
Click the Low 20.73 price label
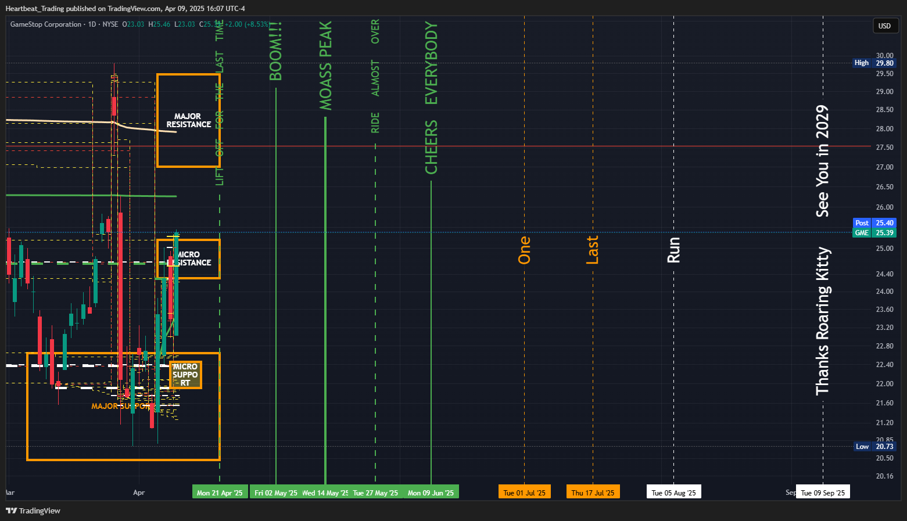[x=874, y=446]
